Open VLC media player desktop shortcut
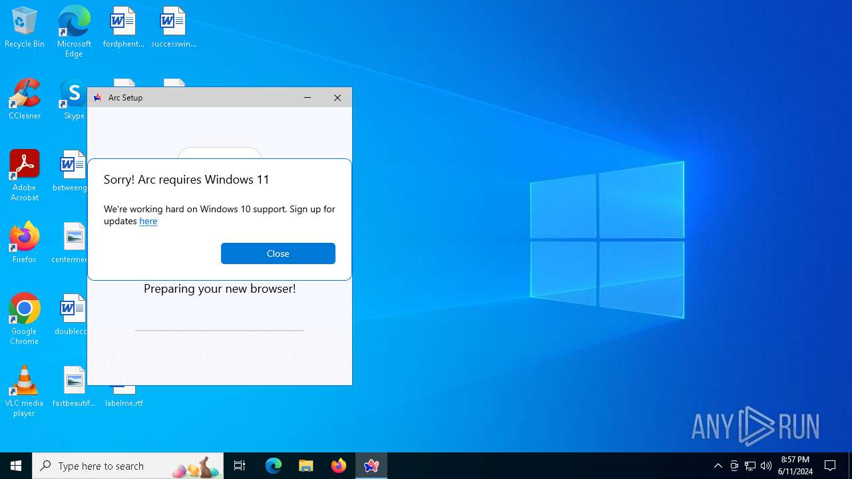Screen dimensions: 852x479 coord(25,391)
